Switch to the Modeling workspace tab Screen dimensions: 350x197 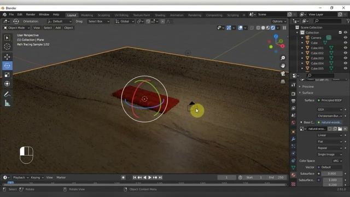pyautogui.click(x=87, y=15)
